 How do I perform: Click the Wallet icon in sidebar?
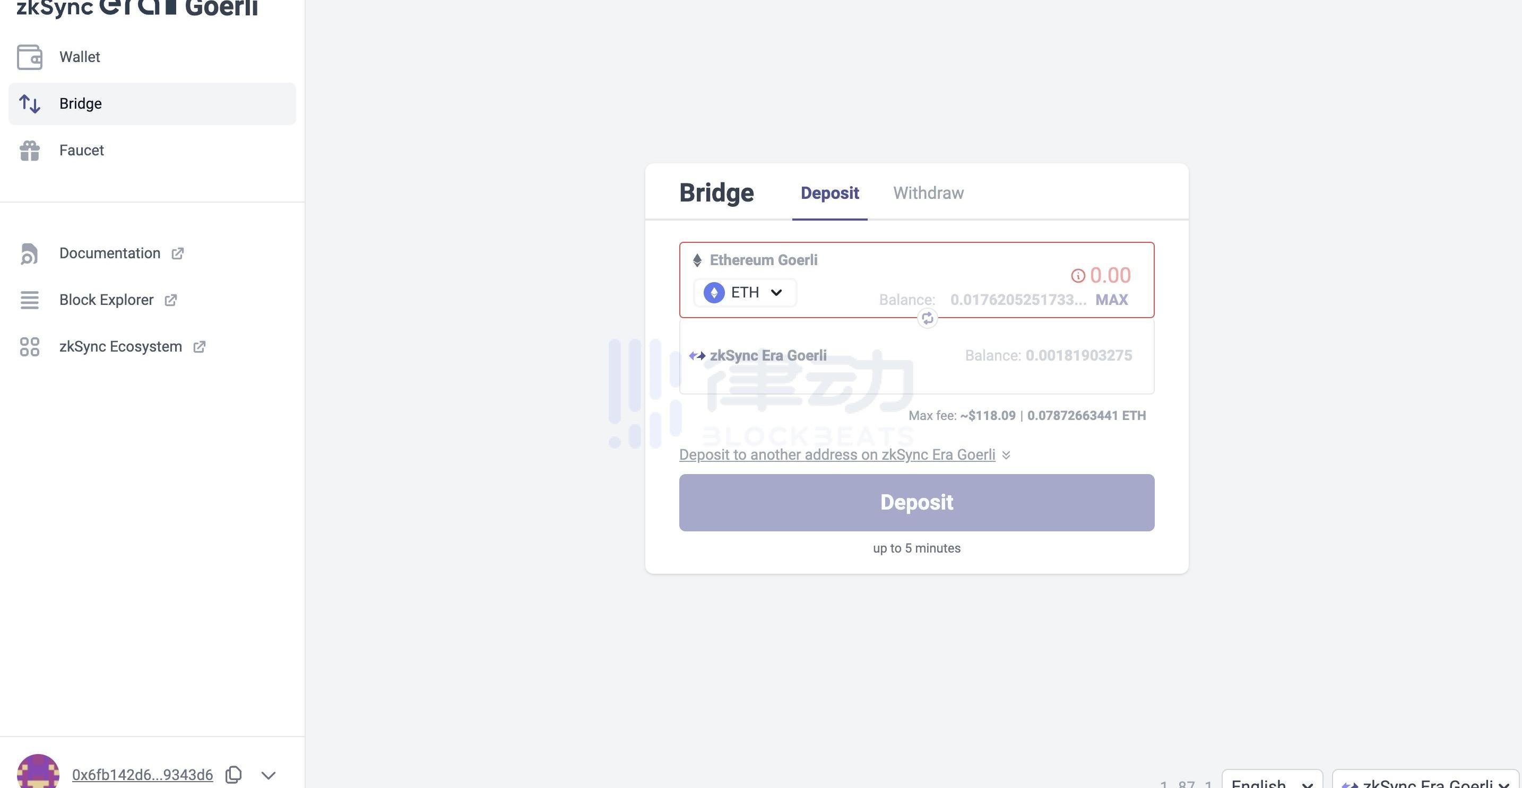pos(30,57)
